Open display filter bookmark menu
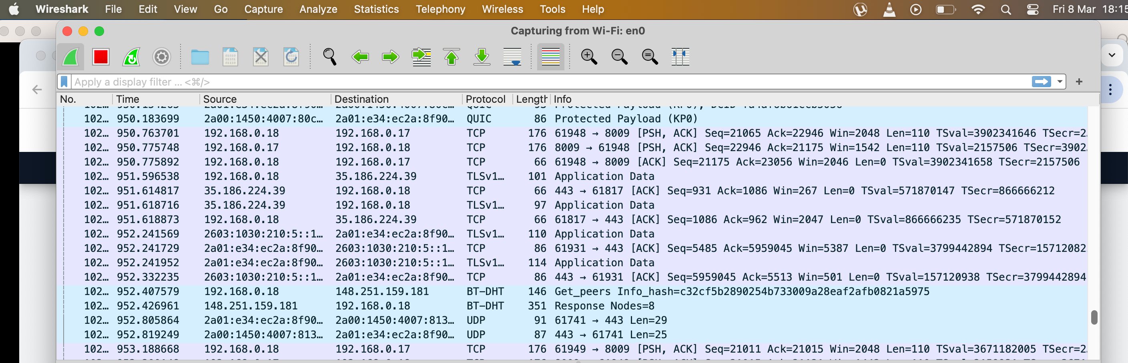The width and height of the screenshot is (1128, 363). 64,82
